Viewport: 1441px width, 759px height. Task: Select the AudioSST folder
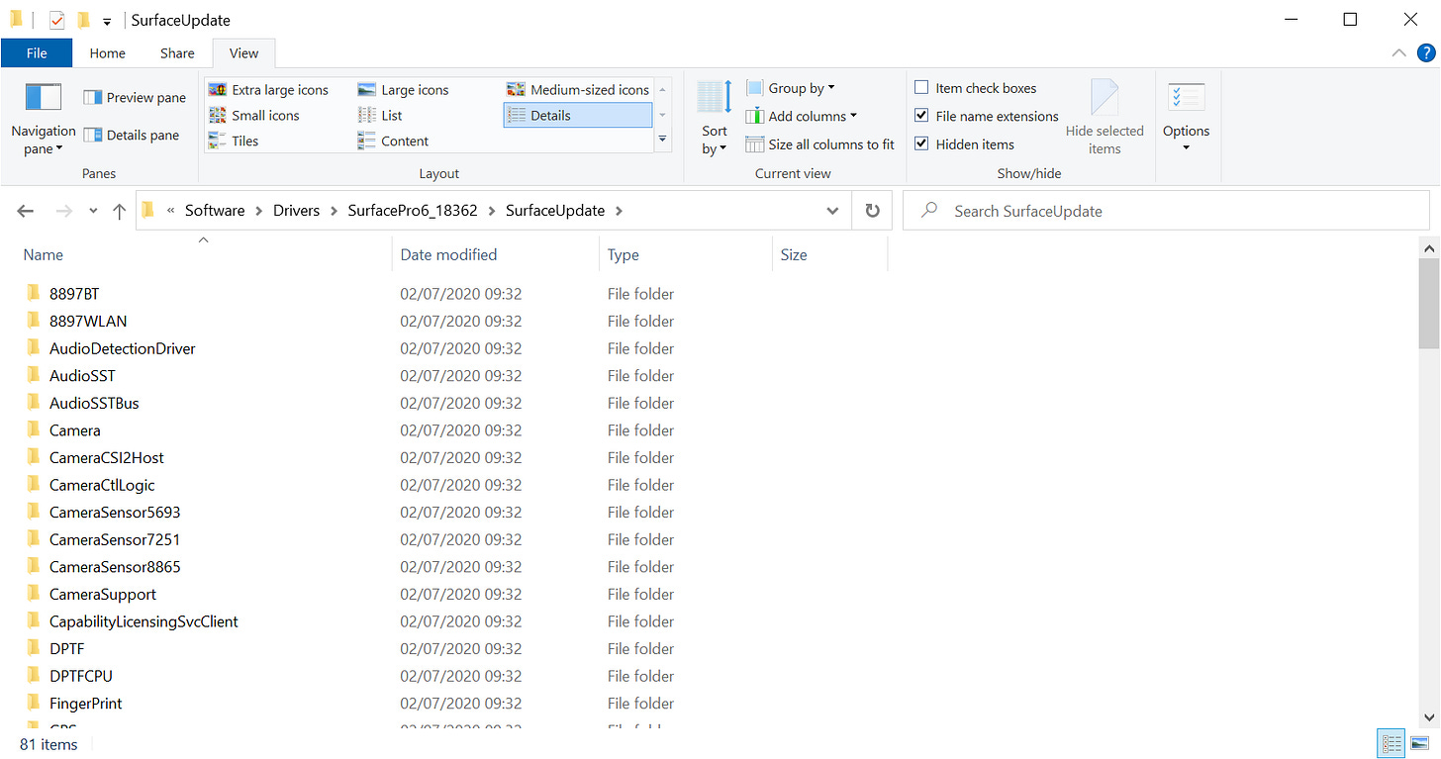point(82,376)
